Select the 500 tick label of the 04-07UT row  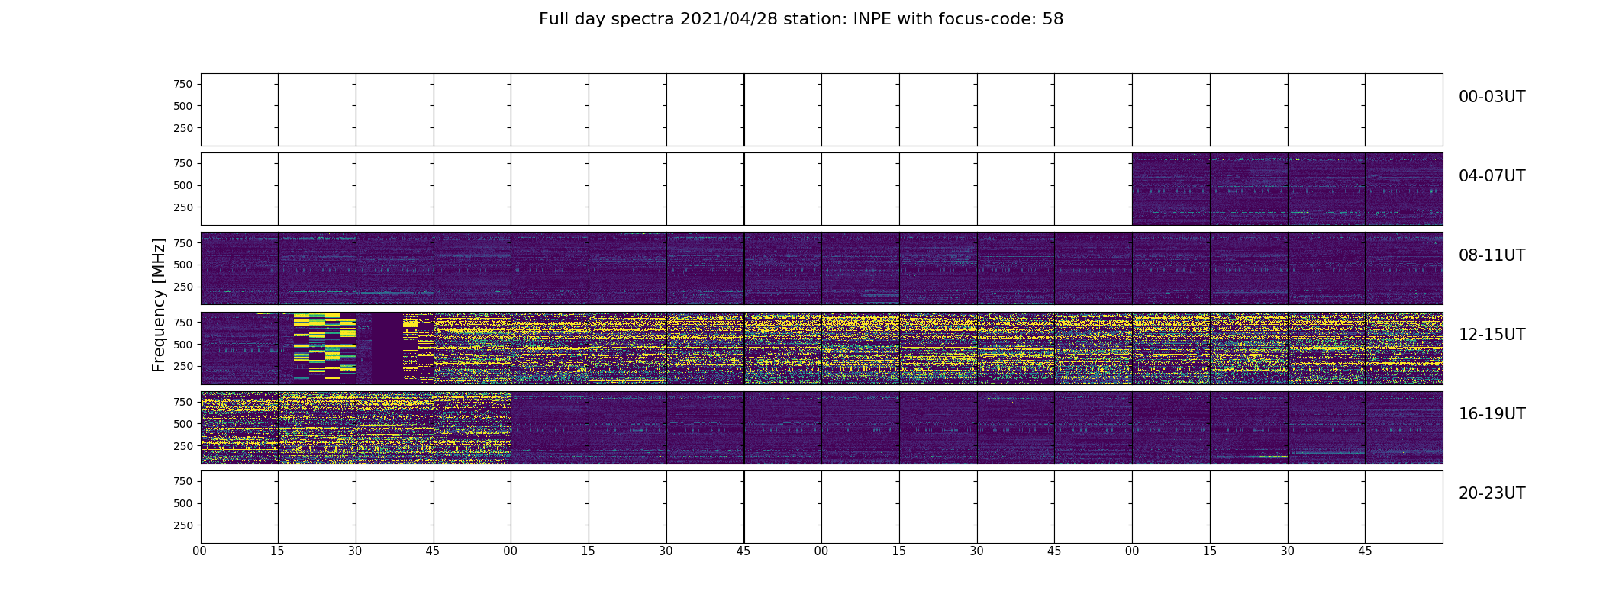(183, 185)
